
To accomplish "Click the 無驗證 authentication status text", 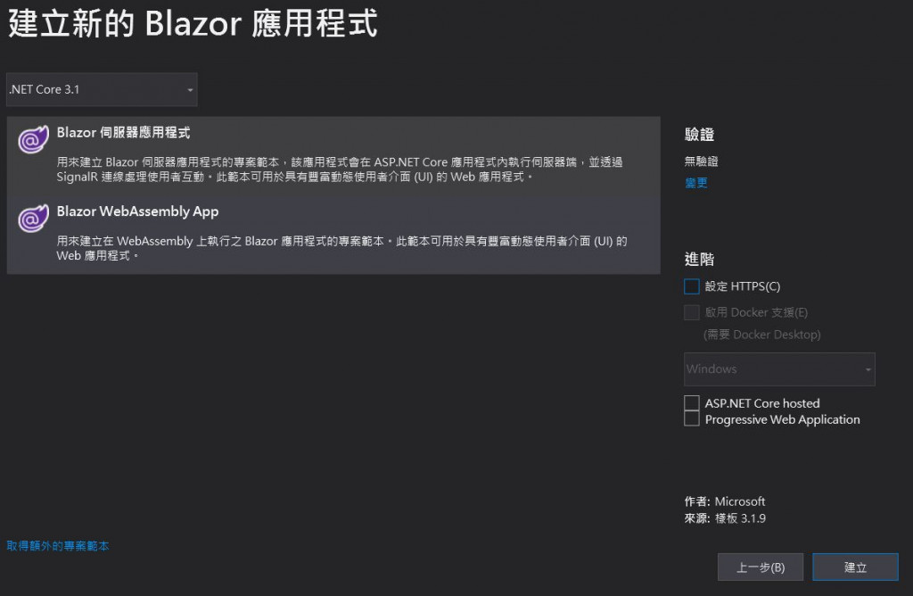I will (x=701, y=161).
